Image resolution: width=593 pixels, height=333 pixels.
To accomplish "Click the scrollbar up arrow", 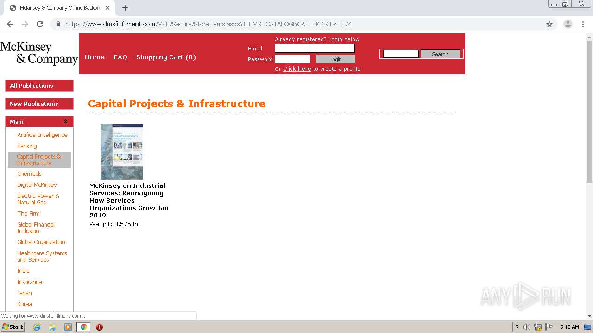I will (x=589, y=37).
